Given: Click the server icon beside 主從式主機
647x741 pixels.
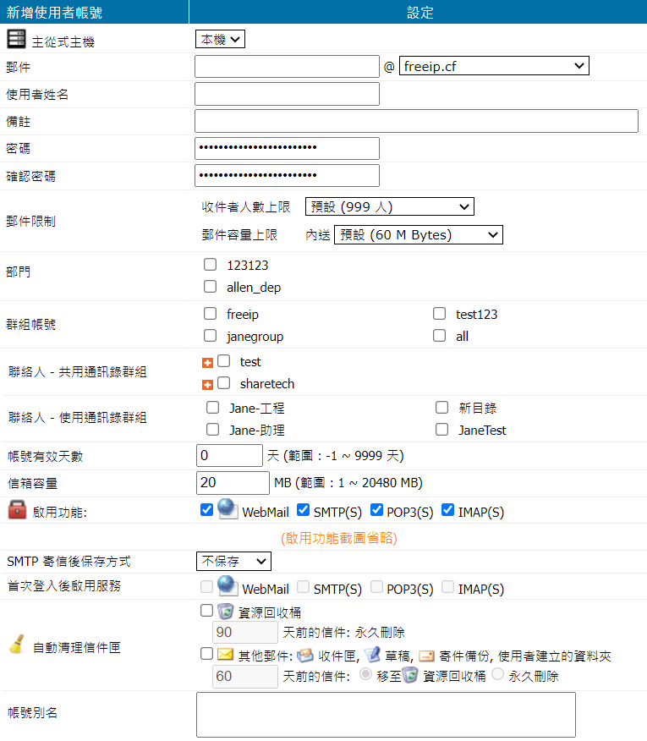Looking at the screenshot, I should [16, 39].
